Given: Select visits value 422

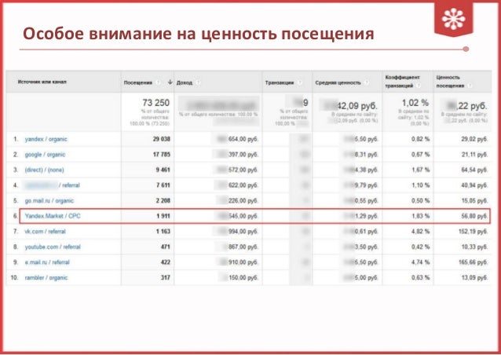Looking at the screenshot, I should pyautogui.click(x=165, y=262).
